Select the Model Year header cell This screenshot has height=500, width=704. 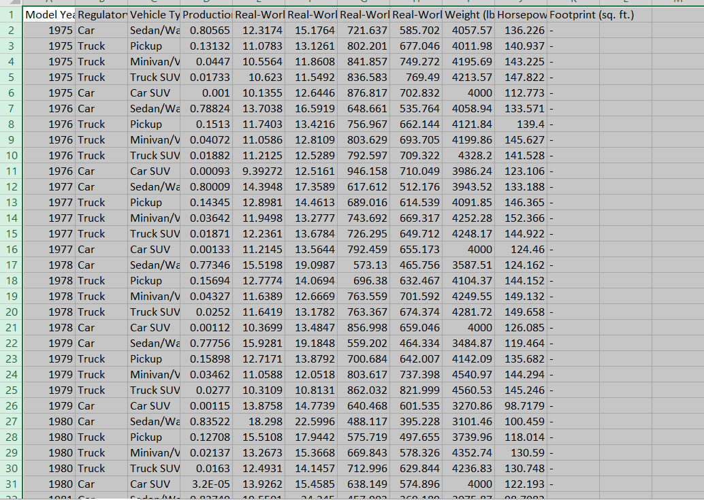click(x=49, y=14)
